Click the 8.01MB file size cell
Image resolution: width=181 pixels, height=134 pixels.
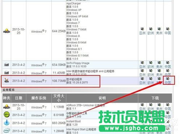[x=59, y=115]
